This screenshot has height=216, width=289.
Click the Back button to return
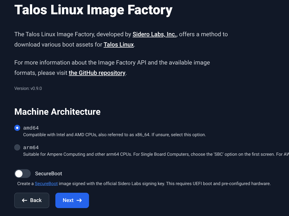(x=32, y=200)
